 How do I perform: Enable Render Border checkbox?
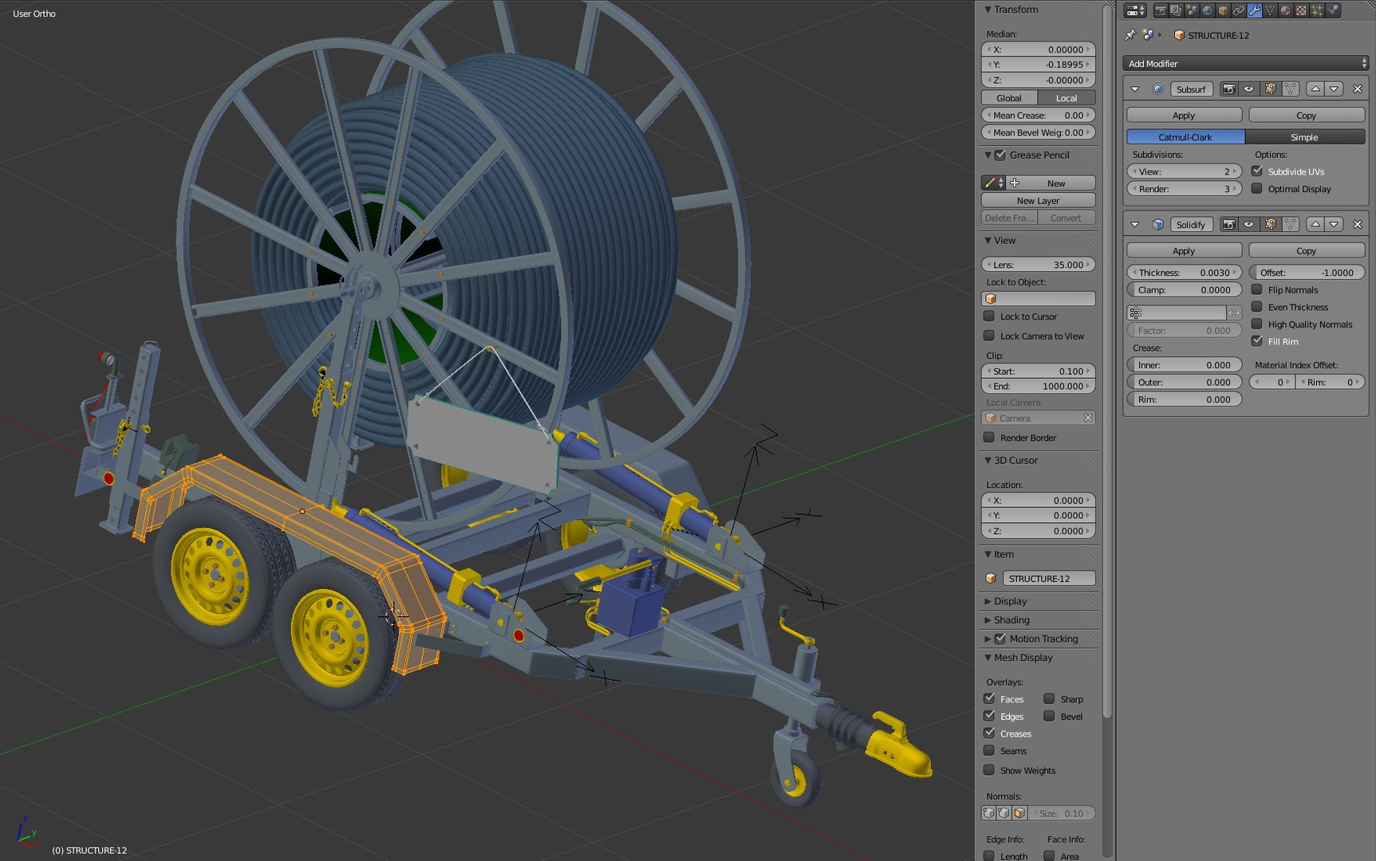pyautogui.click(x=989, y=438)
